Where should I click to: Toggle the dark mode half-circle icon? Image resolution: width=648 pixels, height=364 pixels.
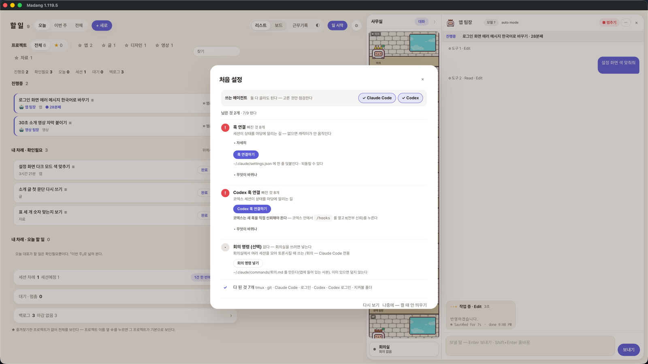tap(318, 25)
